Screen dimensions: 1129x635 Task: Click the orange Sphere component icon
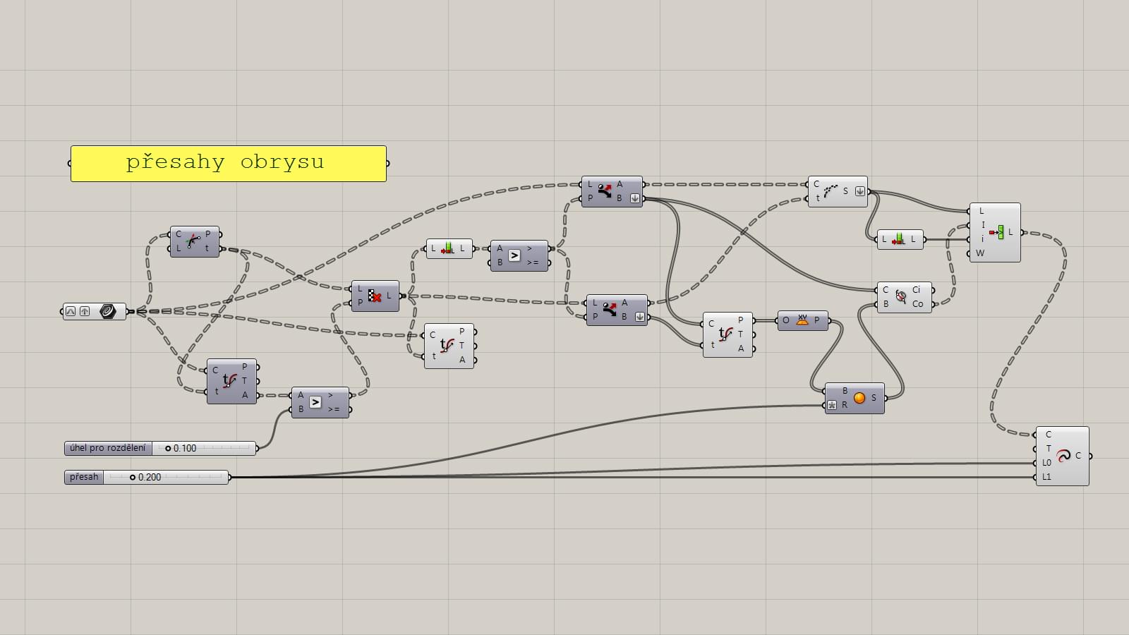point(859,398)
